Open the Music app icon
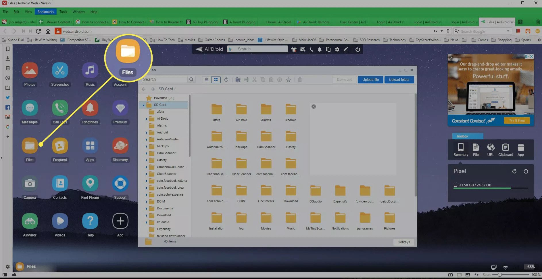Screen dimensions: 542x279 pos(90,70)
